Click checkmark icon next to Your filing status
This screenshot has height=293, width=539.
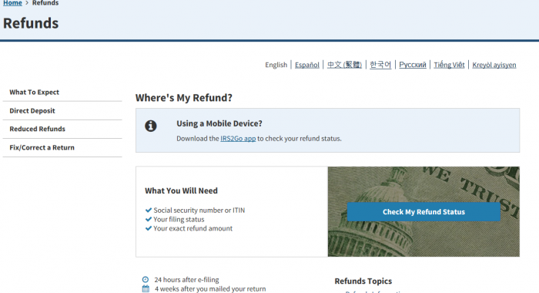click(x=149, y=219)
